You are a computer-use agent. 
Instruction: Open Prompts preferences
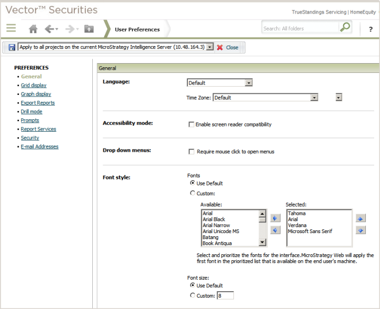pos(30,120)
